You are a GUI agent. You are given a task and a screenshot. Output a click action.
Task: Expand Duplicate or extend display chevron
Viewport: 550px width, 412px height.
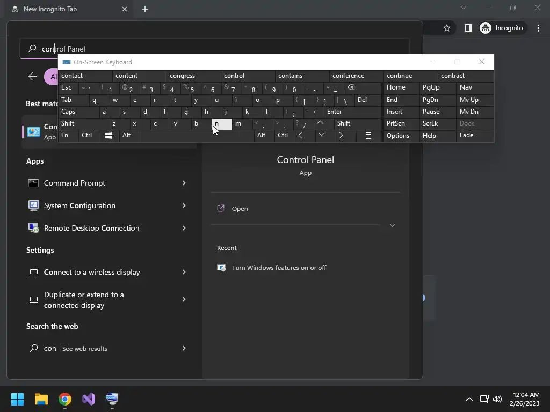[x=184, y=299]
